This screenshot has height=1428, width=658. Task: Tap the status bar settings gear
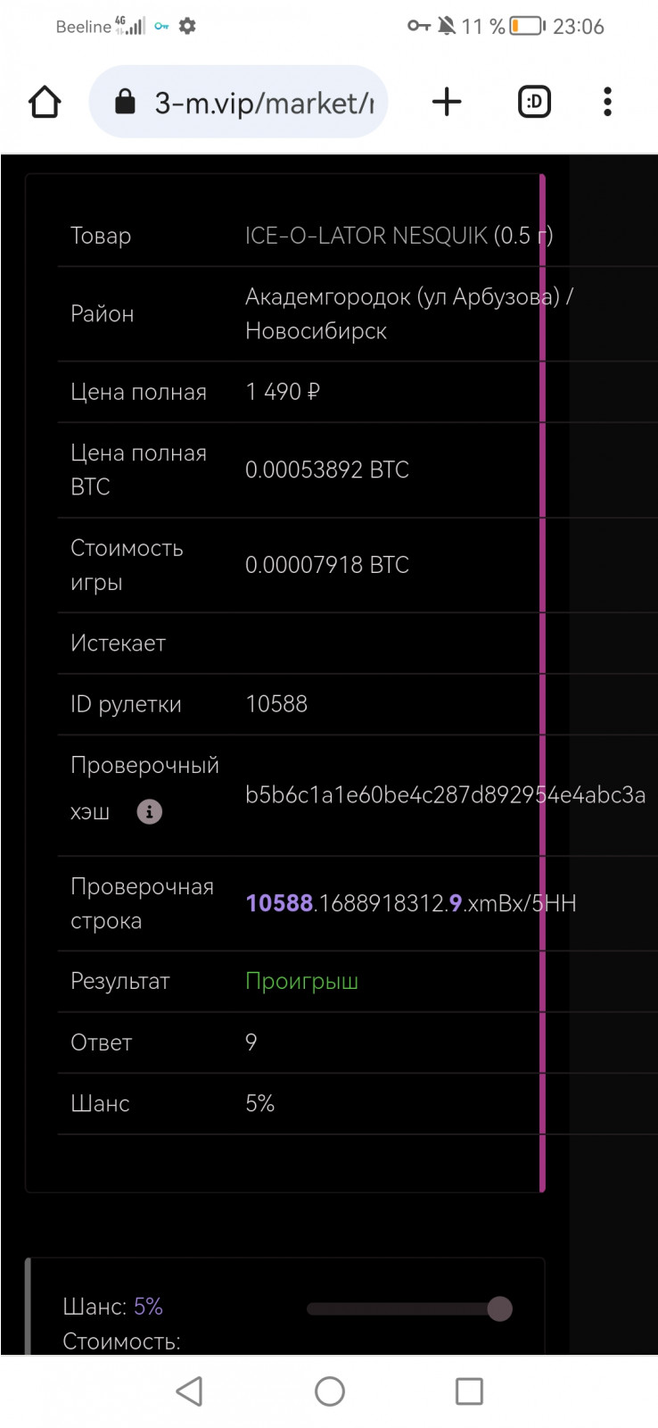(x=187, y=26)
